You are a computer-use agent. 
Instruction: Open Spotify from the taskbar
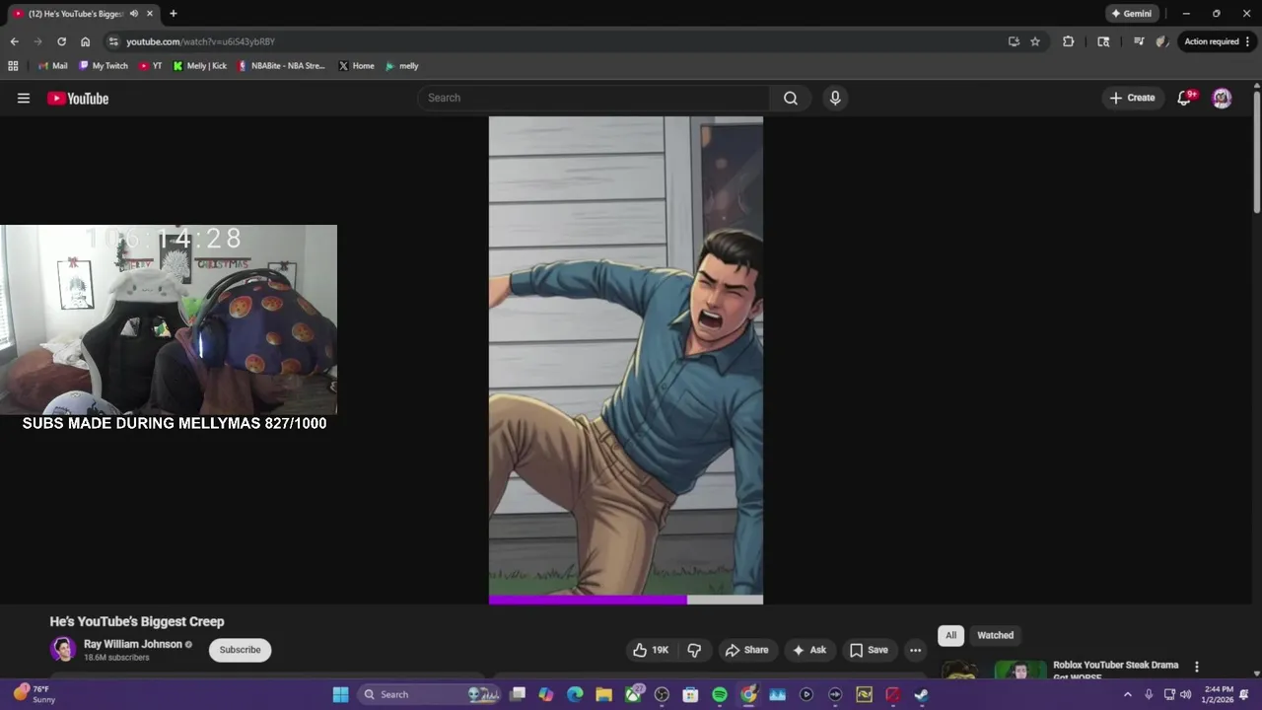(x=720, y=694)
